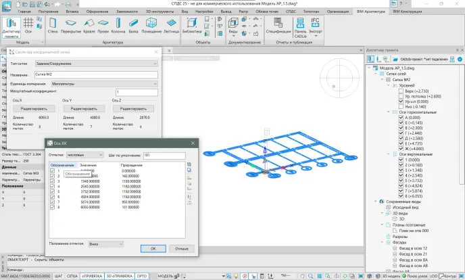Viewport: 465px width, 280px height.
Task: Expand the Тип сетки dropdown
Action: 96,64
